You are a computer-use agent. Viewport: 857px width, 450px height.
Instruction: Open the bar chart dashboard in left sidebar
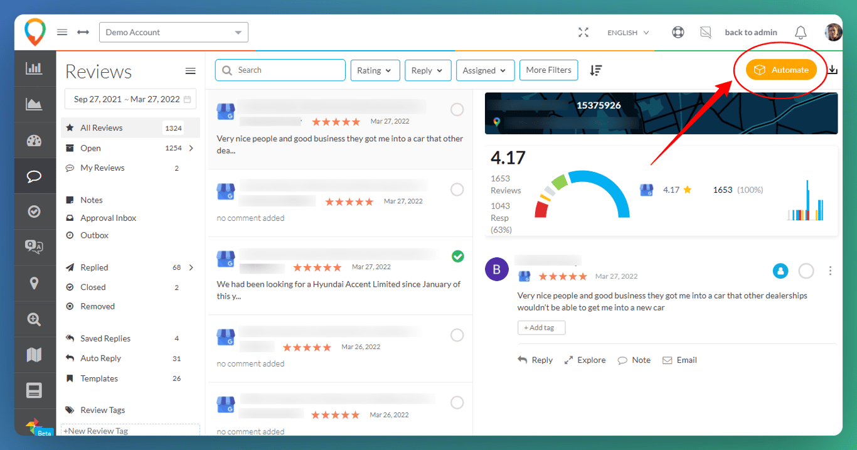pyautogui.click(x=35, y=68)
